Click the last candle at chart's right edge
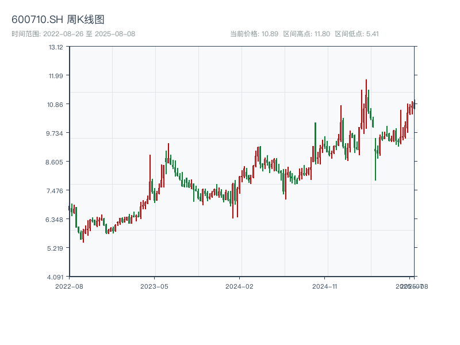Screen dimensions: 460x345 click(414, 105)
